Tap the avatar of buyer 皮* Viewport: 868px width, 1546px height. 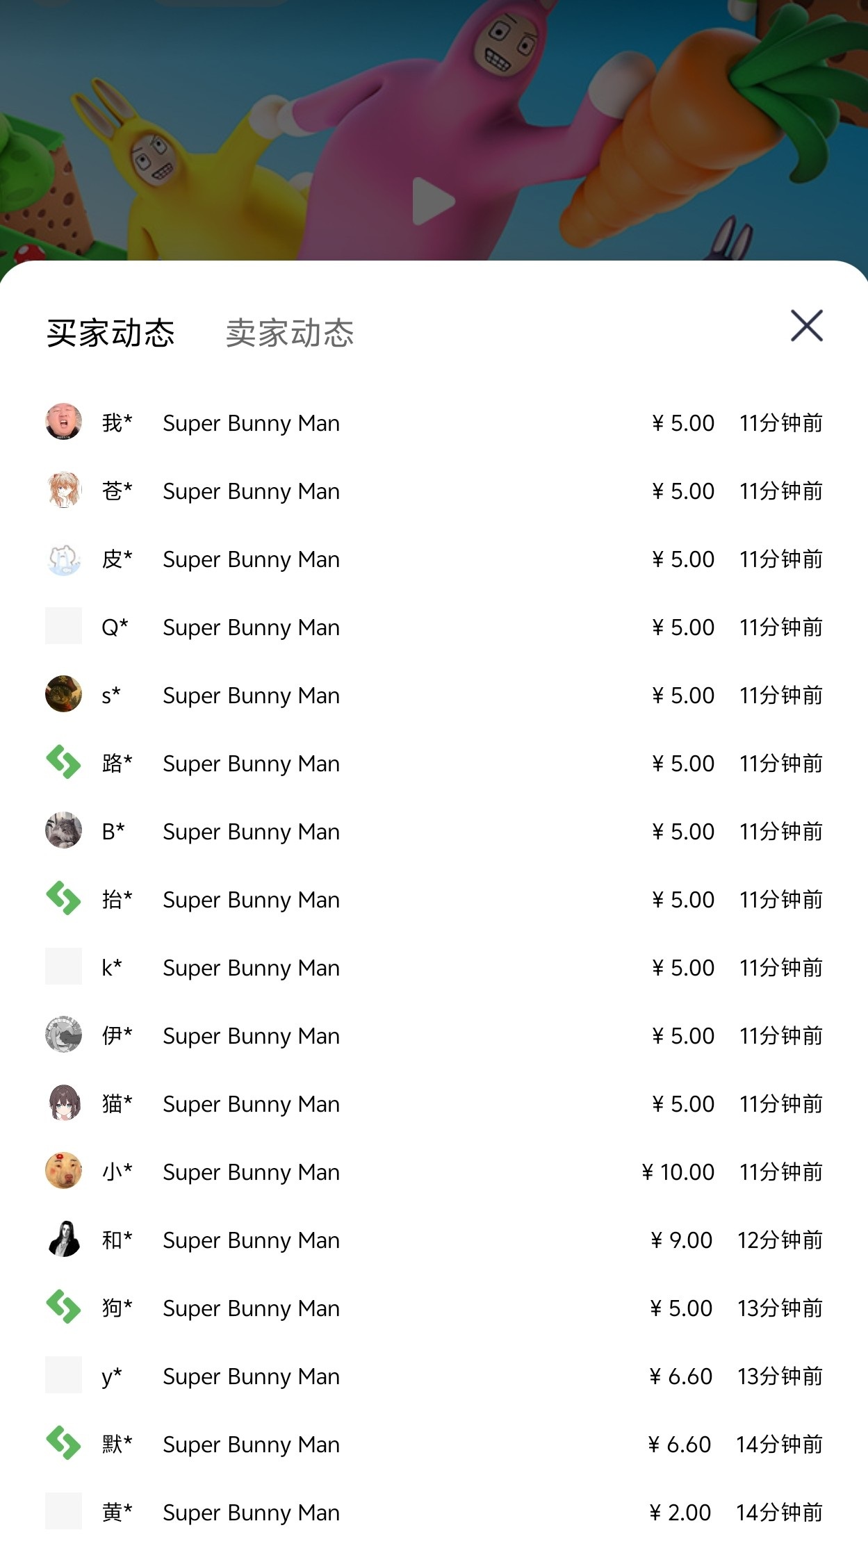coord(63,558)
